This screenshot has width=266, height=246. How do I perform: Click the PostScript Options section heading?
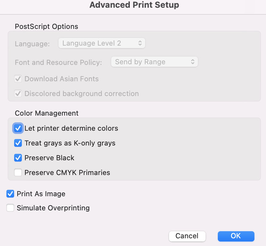tap(46, 26)
